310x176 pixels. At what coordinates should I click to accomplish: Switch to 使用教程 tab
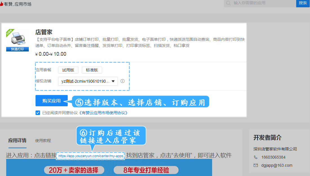point(43,141)
